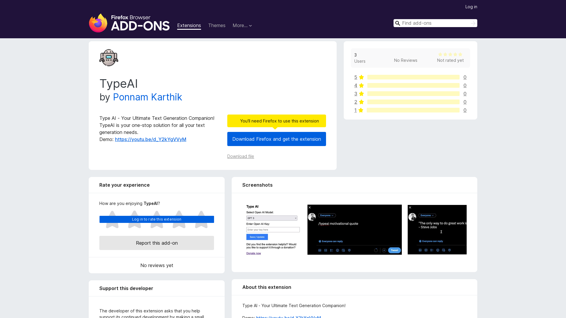Click Log in to rate this extension
The image size is (566, 318).
point(157,219)
